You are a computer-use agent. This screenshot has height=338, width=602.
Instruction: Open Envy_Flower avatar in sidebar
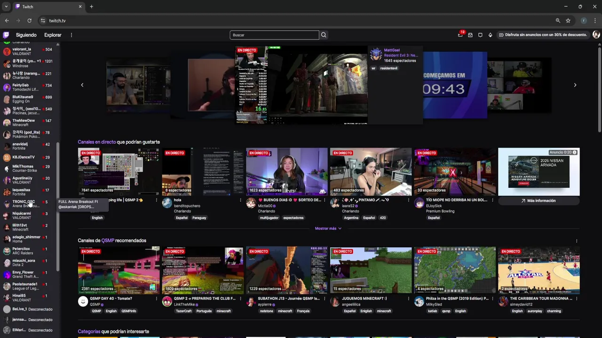tap(7, 274)
